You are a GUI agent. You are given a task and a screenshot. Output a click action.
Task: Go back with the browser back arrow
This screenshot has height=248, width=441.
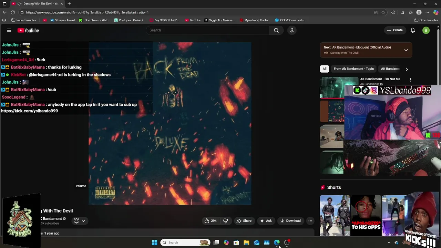[x=4, y=12]
